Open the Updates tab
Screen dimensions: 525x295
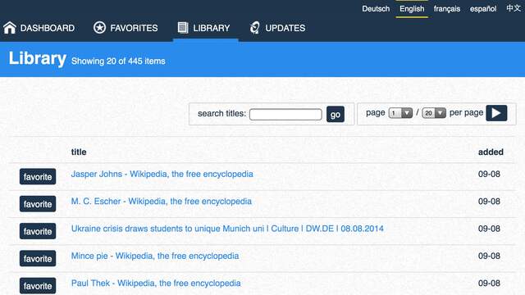[x=277, y=28]
